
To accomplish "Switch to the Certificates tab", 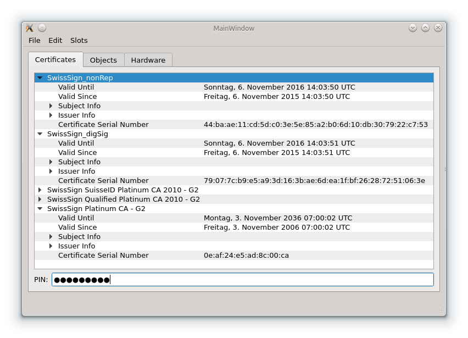I will coord(55,60).
